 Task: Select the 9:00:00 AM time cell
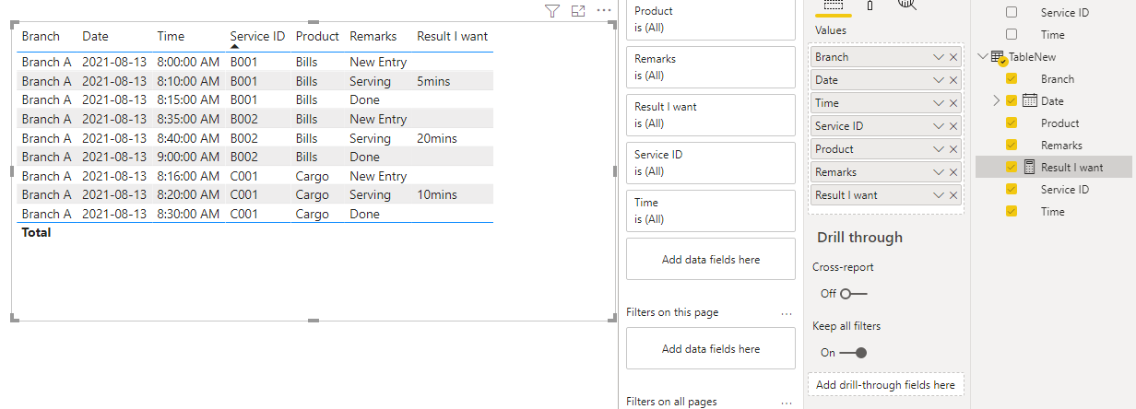click(188, 157)
